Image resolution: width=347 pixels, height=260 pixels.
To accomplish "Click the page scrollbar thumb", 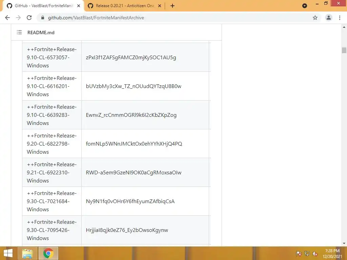I will pos(344,50).
